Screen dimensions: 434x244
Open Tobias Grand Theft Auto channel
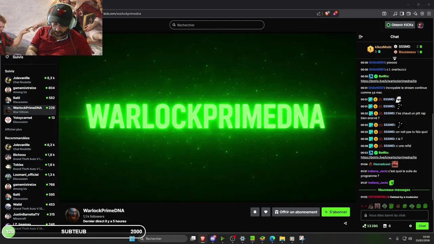click(x=30, y=167)
